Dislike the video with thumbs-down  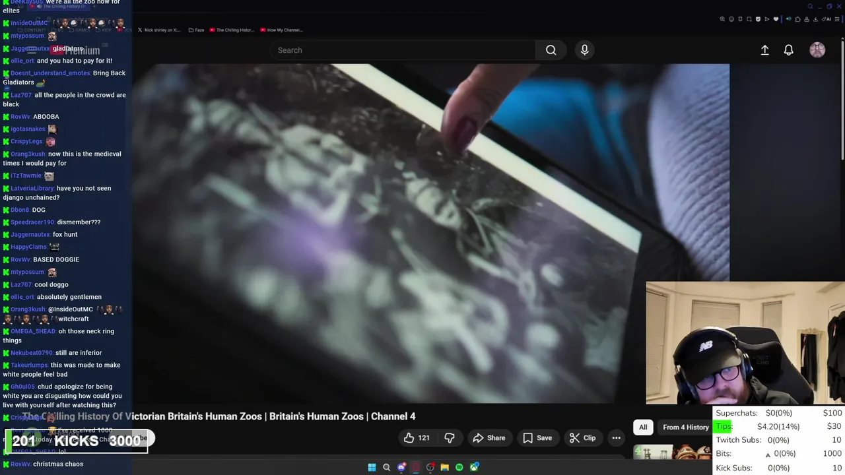[450, 438]
